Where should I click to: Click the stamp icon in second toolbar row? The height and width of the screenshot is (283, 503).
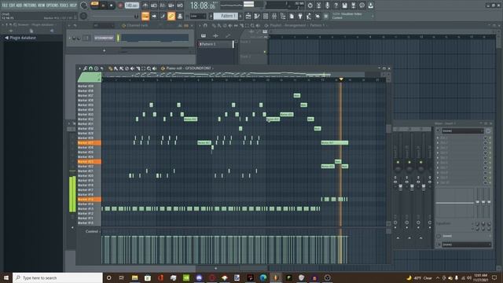(180, 16)
